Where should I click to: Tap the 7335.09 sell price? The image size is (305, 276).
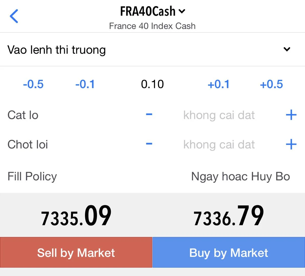tap(76, 216)
